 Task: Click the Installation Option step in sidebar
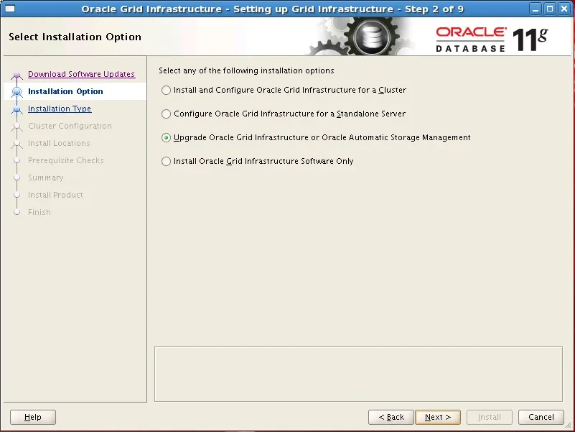(65, 91)
